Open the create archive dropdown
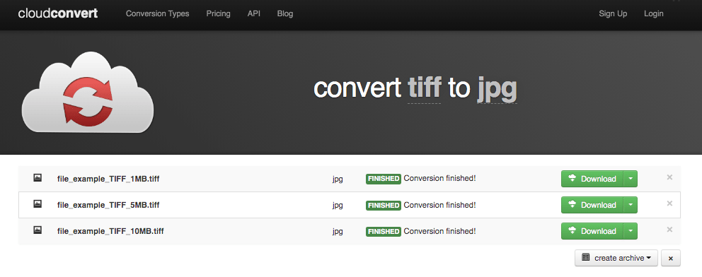 [x=616, y=258]
